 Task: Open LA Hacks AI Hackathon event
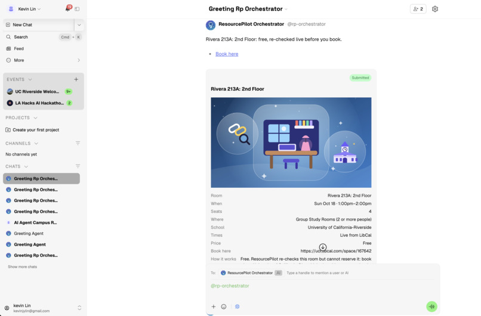coord(43,103)
